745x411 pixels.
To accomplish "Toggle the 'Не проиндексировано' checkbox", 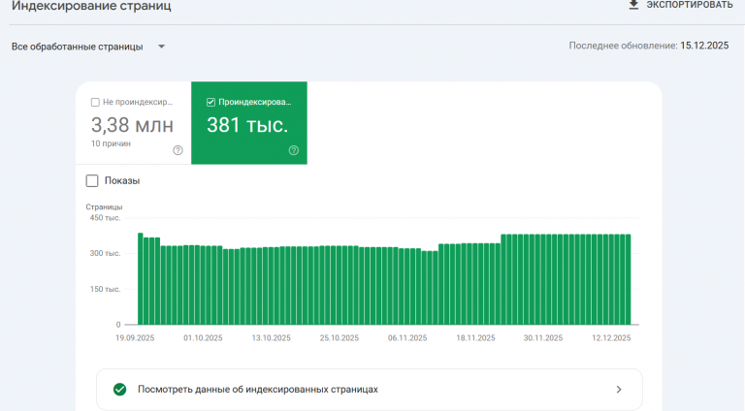I will point(95,102).
